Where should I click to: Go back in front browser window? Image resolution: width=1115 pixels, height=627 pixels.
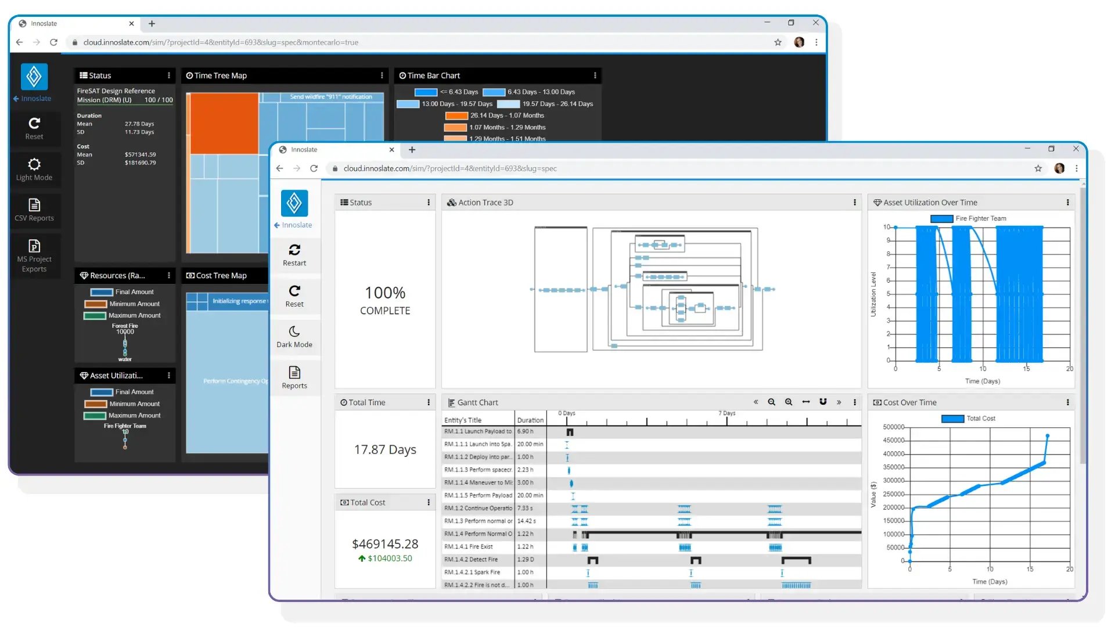pyautogui.click(x=280, y=168)
